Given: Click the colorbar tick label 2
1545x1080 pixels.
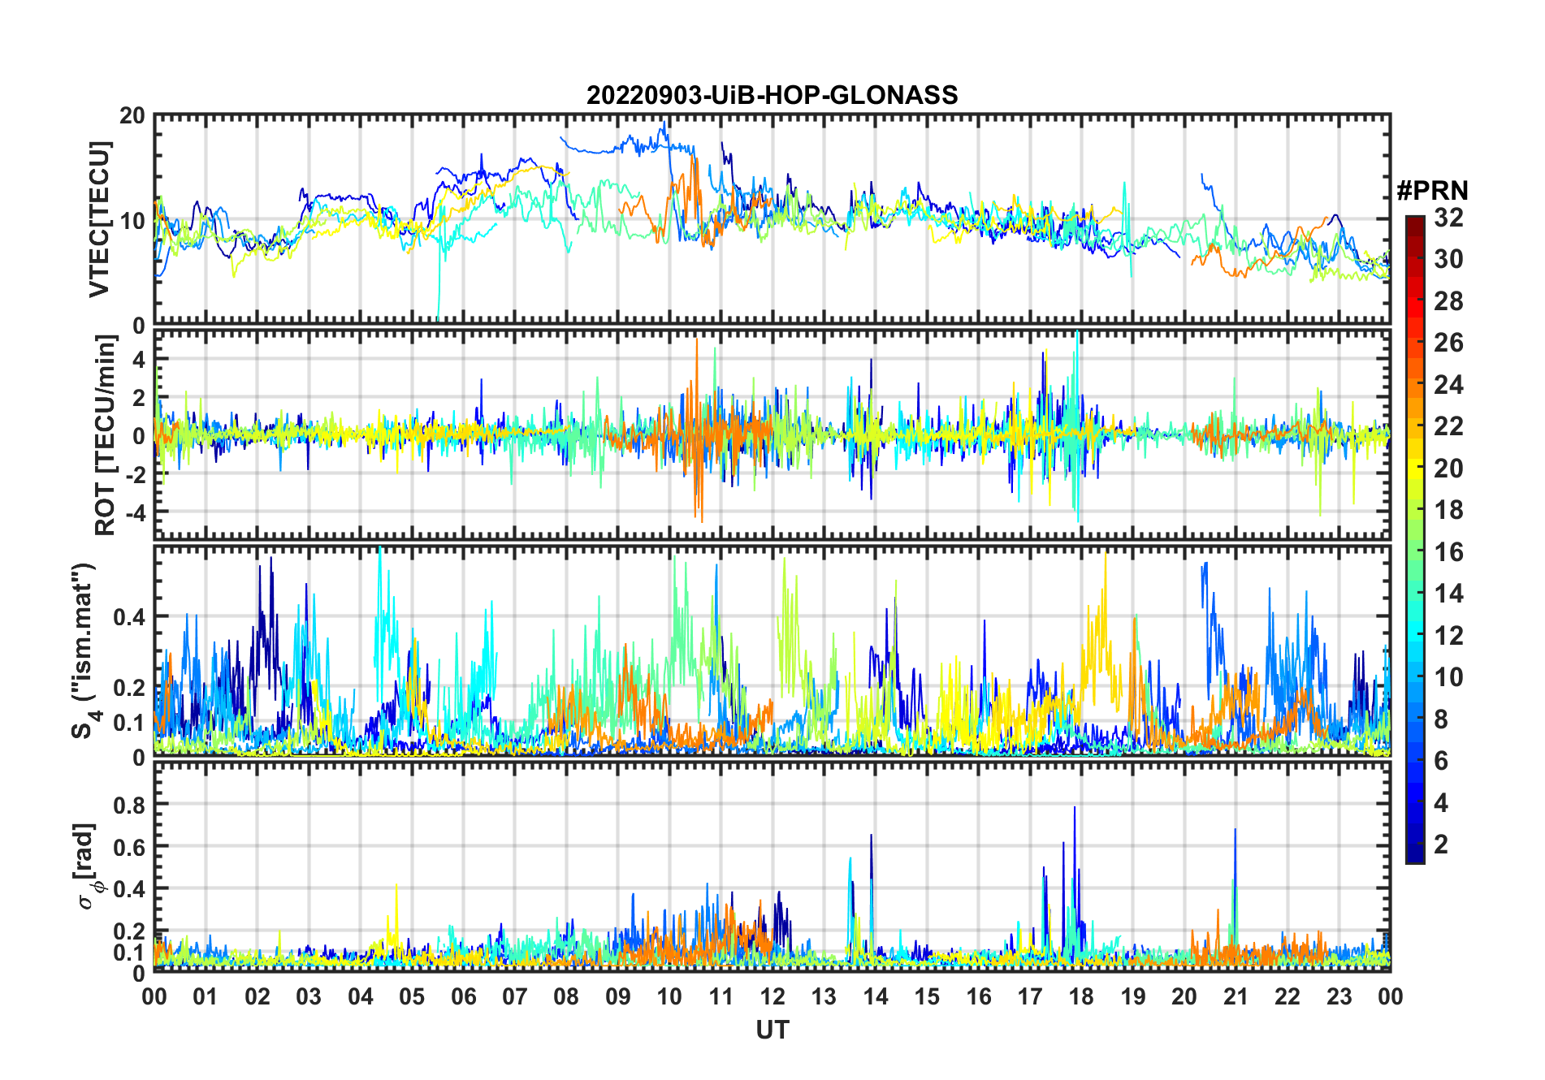Looking at the screenshot, I should pyautogui.click(x=1441, y=845).
